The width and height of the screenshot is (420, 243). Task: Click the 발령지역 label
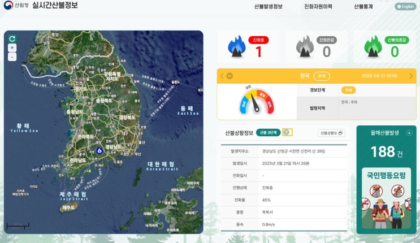coord(318,109)
